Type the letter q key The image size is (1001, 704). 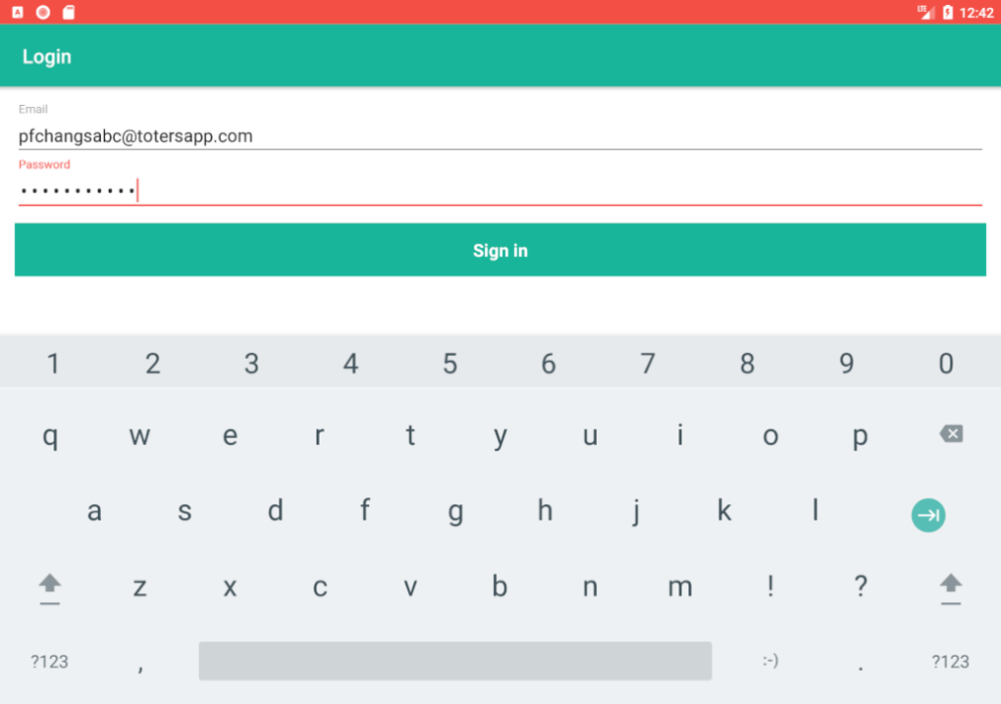tap(50, 436)
